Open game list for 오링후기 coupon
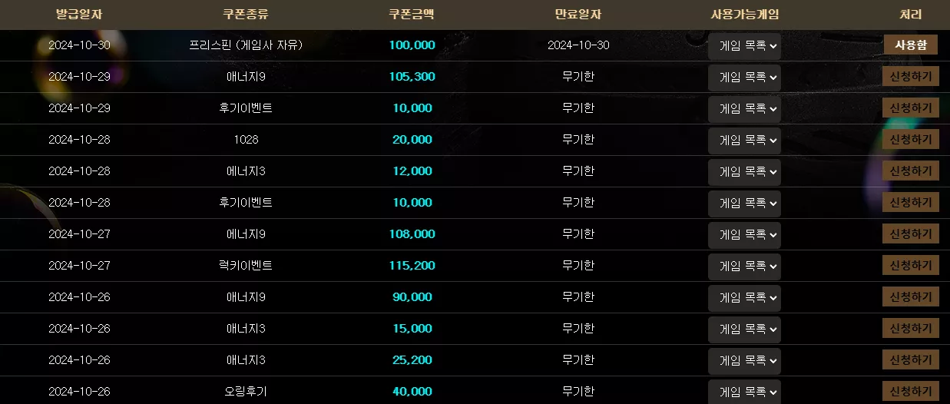 [x=744, y=392]
